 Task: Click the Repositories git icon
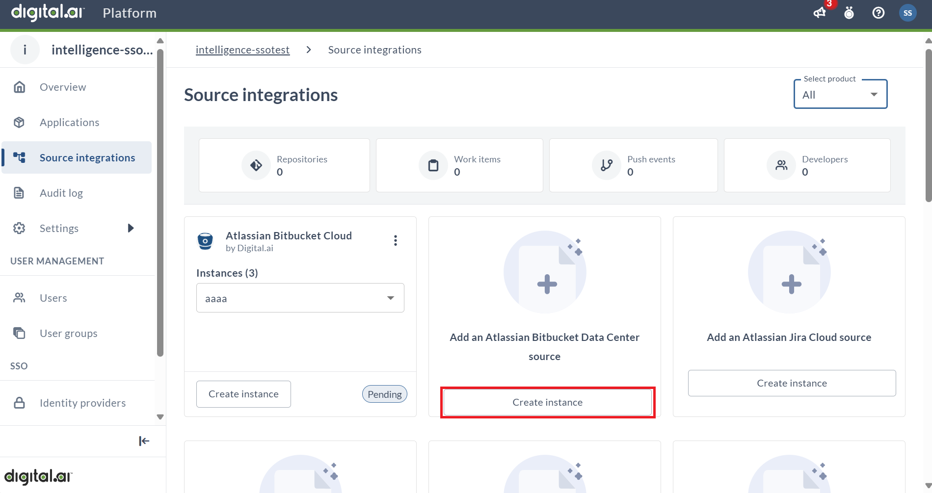256,165
